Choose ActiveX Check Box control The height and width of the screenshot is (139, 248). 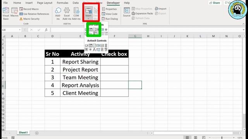click(94, 46)
